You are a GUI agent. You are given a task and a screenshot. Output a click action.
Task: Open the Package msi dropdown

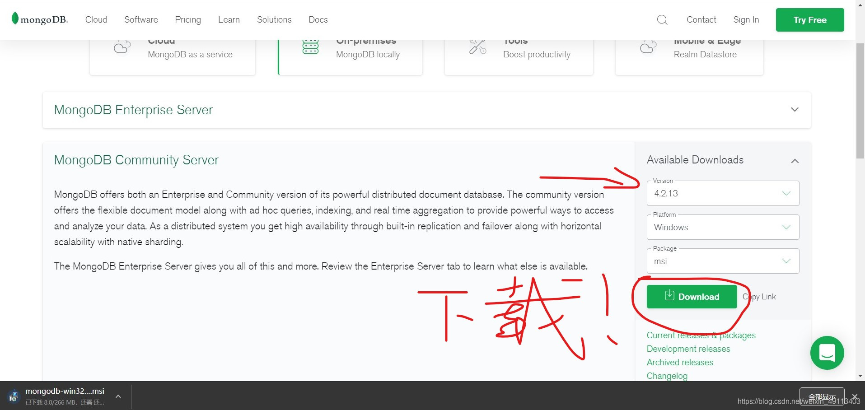click(723, 261)
